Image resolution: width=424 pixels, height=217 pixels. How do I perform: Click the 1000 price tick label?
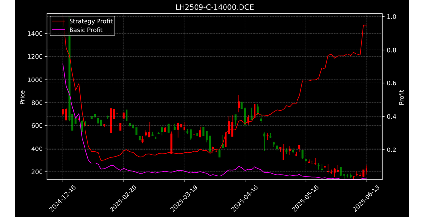[x=35, y=80]
